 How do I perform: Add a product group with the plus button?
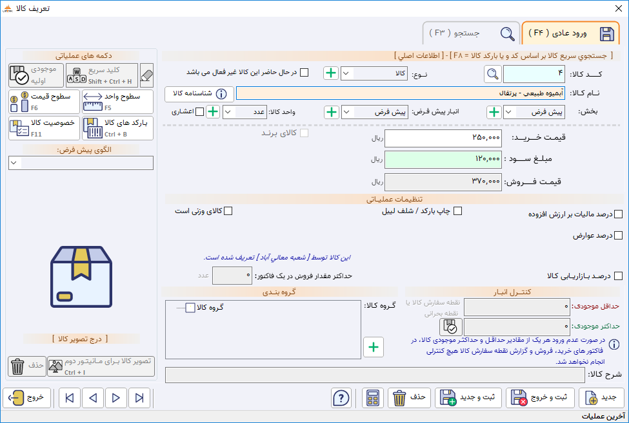click(x=374, y=347)
